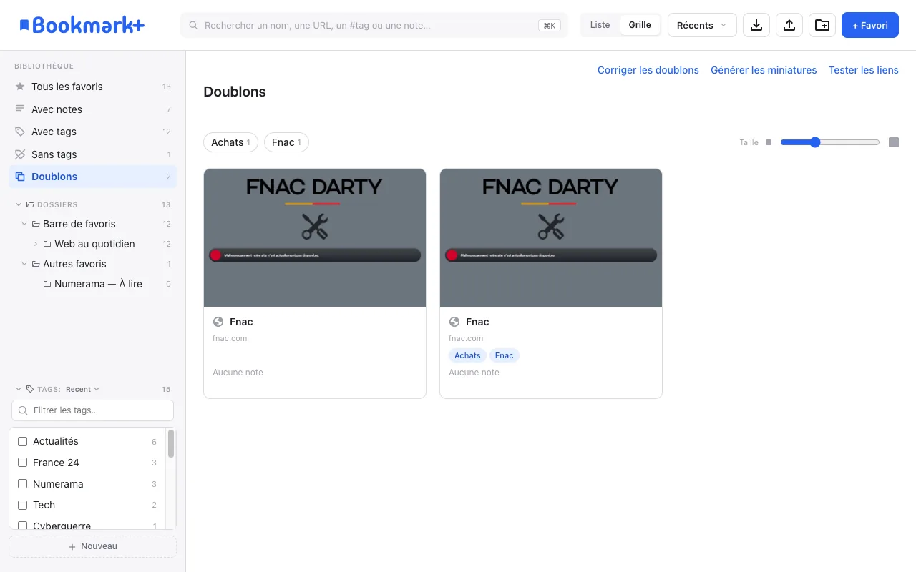Click the magnifier icon in the tag filter
The width and height of the screenshot is (916, 572).
pyautogui.click(x=23, y=410)
